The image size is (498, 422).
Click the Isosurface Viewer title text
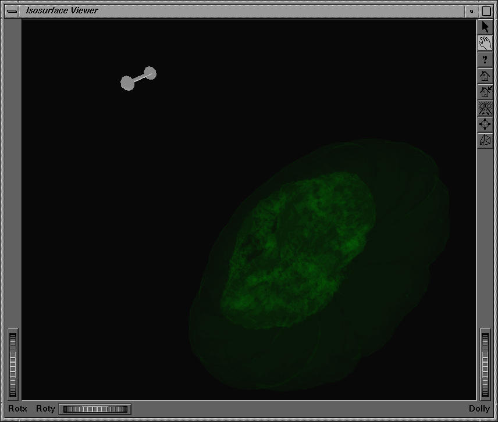[x=62, y=10]
